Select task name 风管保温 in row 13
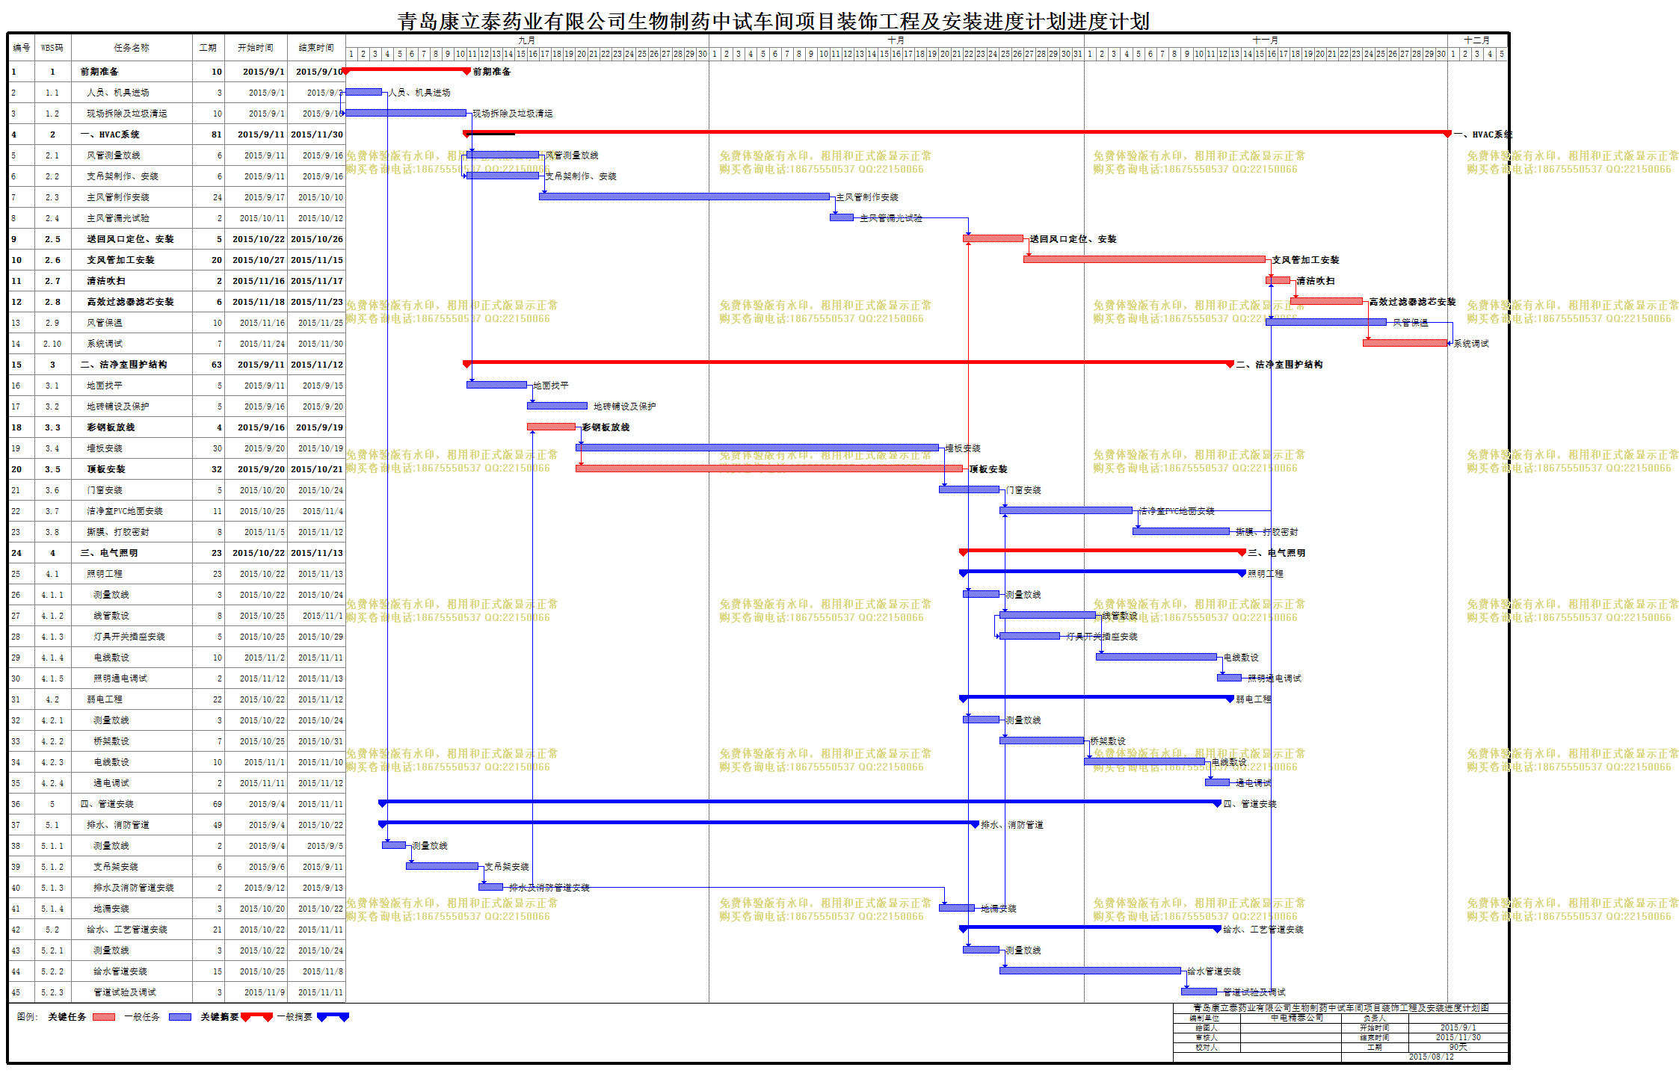Viewport: 1679px width, 1085px height. click(105, 323)
